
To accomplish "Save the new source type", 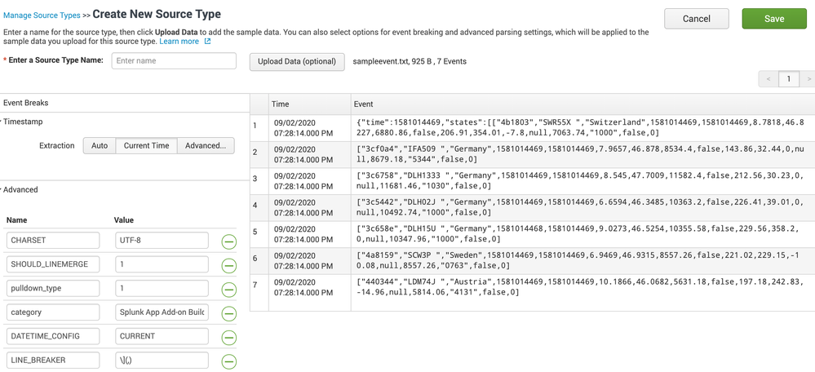I will coord(773,19).
